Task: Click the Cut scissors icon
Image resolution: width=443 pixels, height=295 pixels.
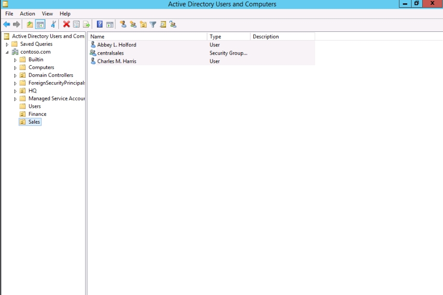Action: click(54, 25)
